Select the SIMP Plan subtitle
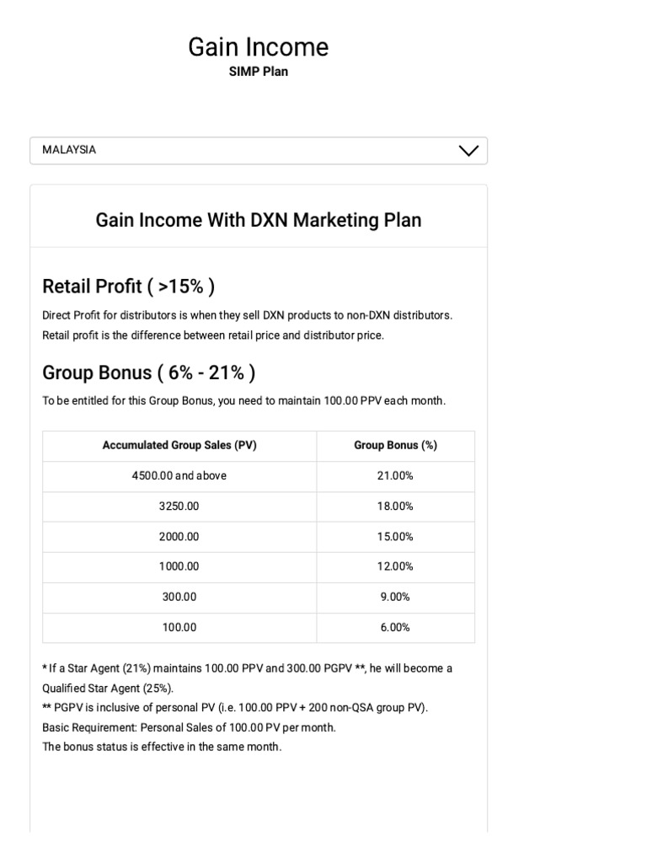This screenshot has width=647, height=863. point(258,72)
